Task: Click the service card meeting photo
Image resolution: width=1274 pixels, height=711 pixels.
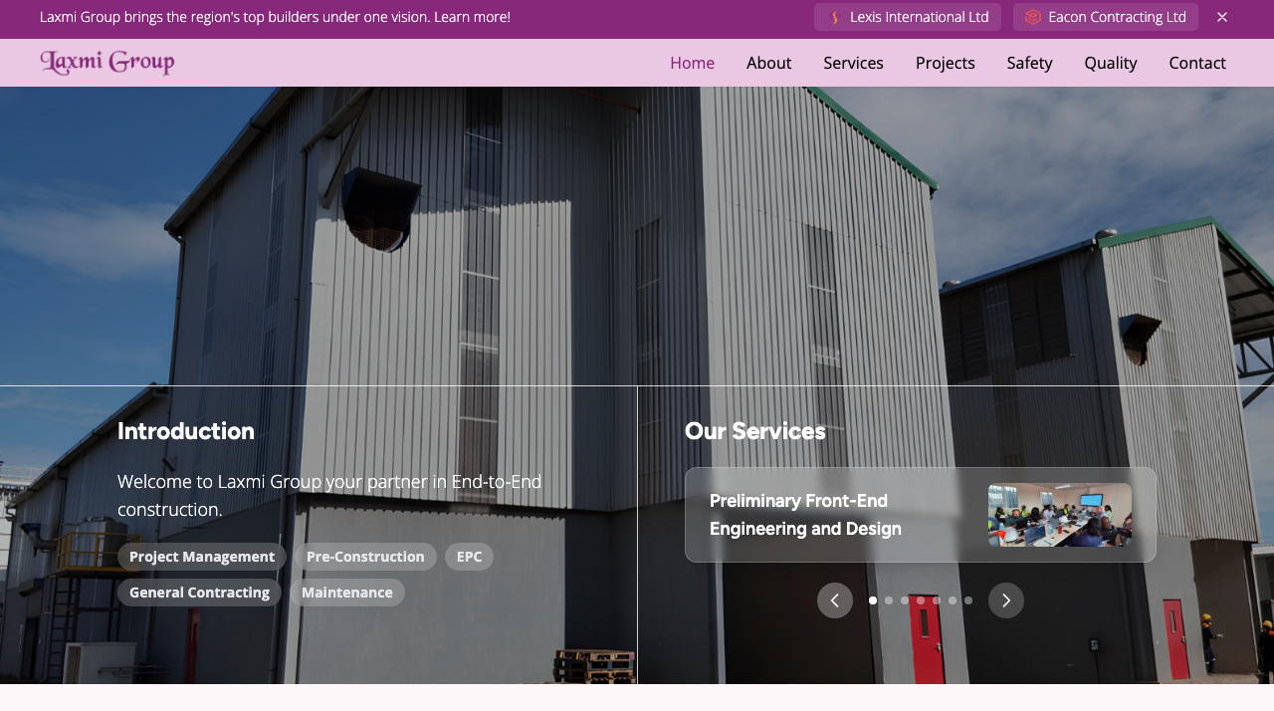Action: point(1060,515)
